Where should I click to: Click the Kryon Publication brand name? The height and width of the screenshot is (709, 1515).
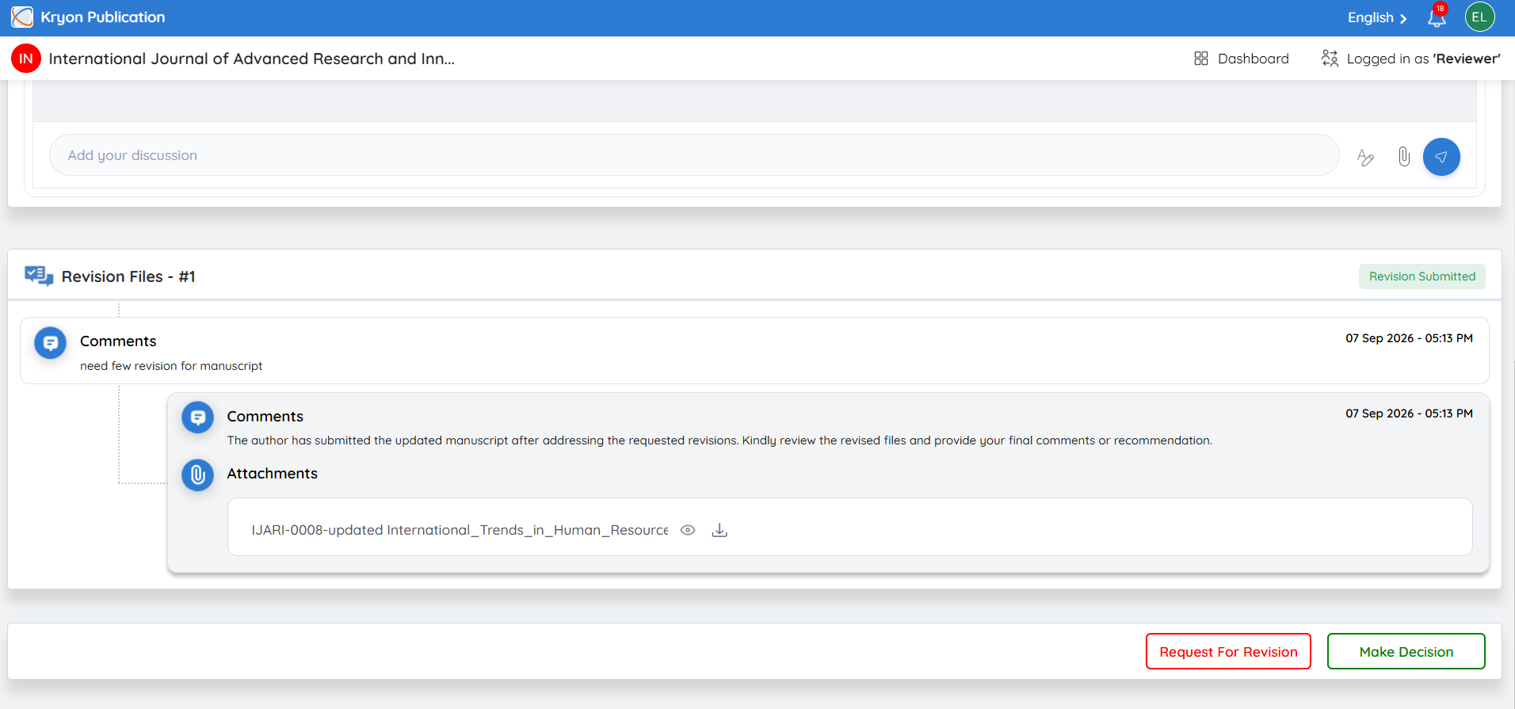[x=103, y=17]
